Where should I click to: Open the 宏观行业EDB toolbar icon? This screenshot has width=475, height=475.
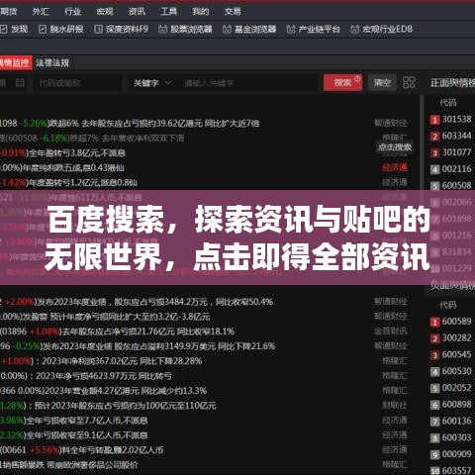381,30
